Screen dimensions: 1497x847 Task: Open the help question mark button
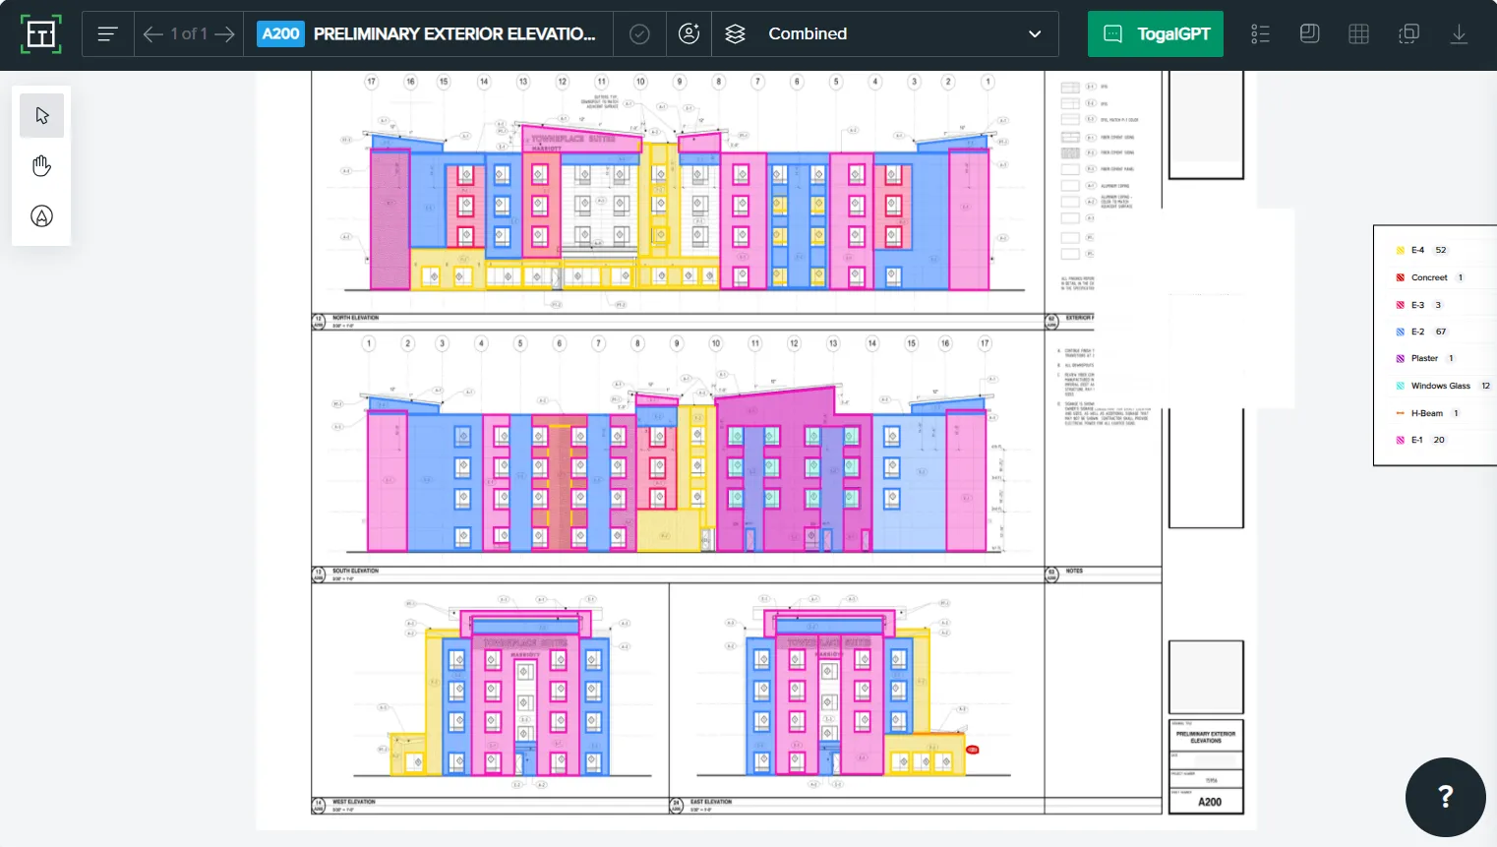point(1445,797)
